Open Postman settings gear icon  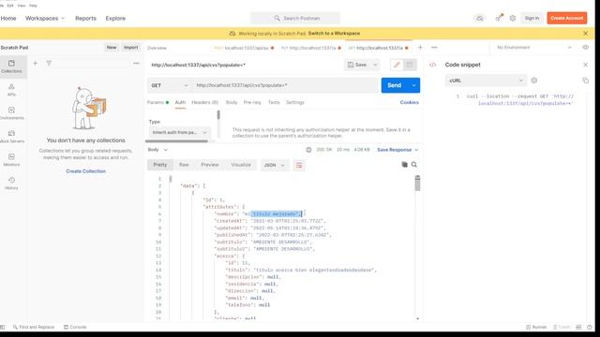(x=513, y=18)
